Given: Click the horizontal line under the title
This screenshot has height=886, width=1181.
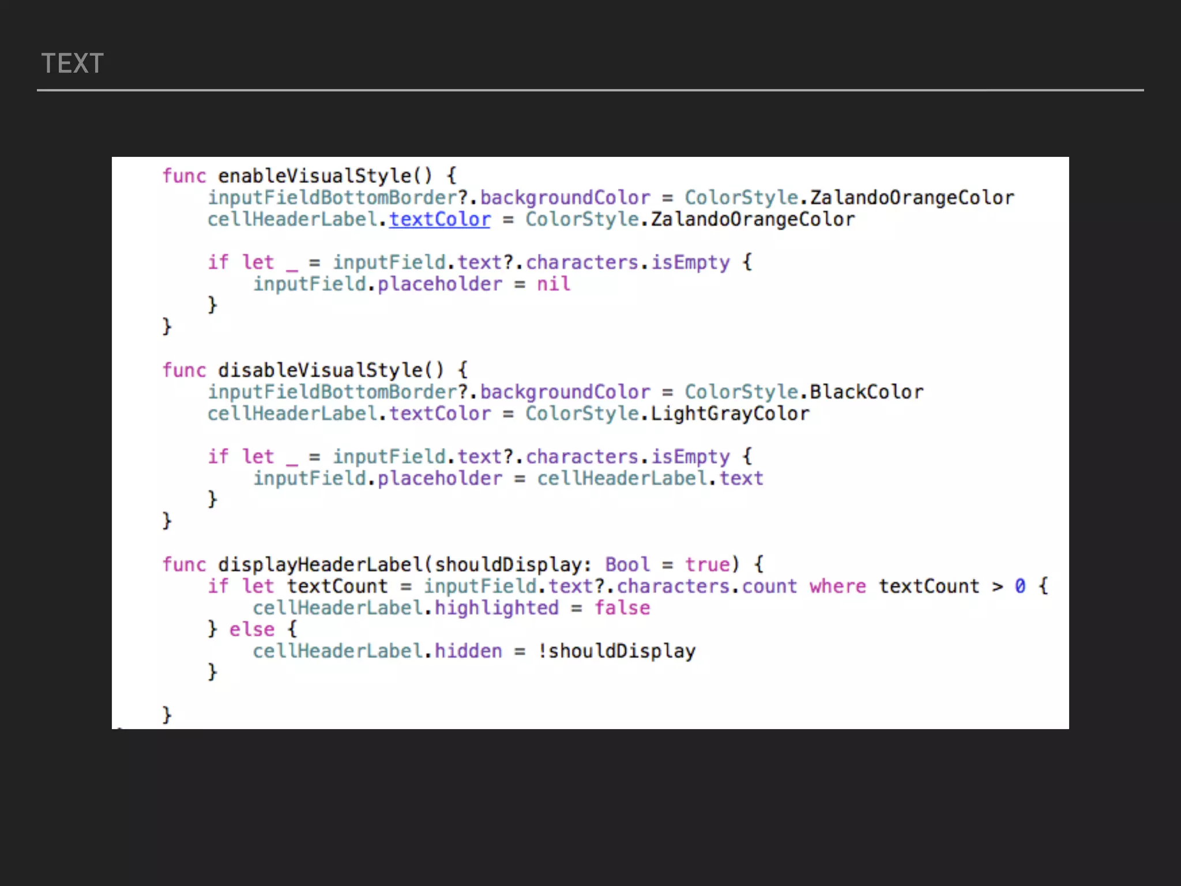Looking at the screenshot, I should (590, 90).
